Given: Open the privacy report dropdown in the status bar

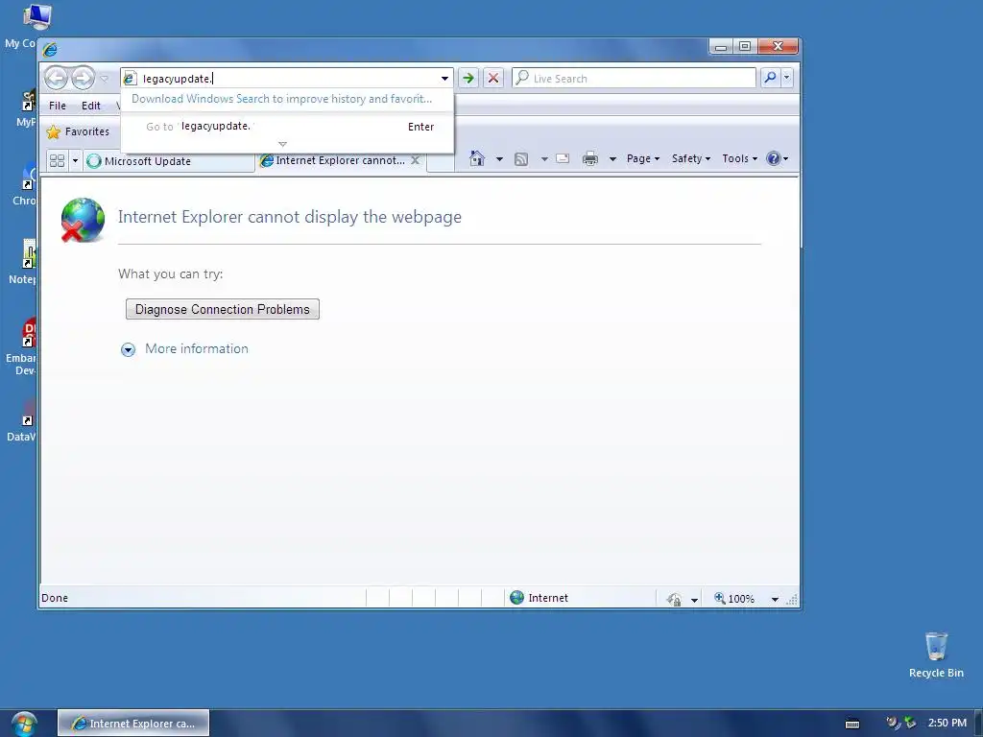Looking at the screenshot, I should pos(694,600).
